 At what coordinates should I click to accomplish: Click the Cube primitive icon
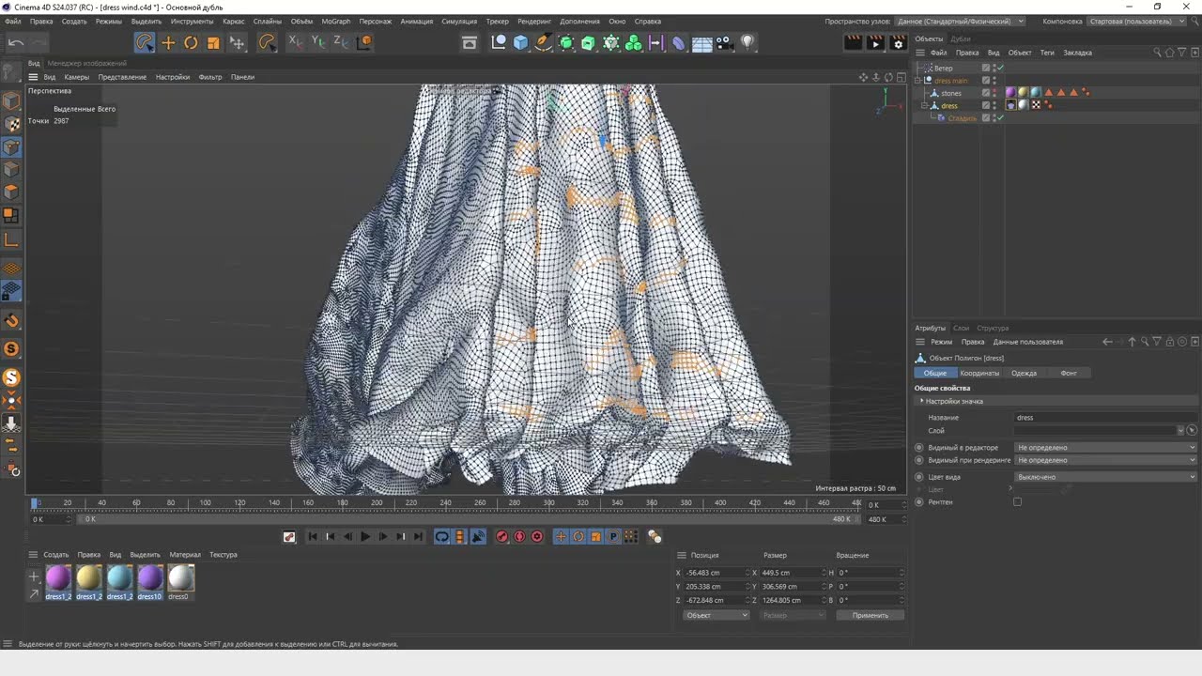click(521, 42)
